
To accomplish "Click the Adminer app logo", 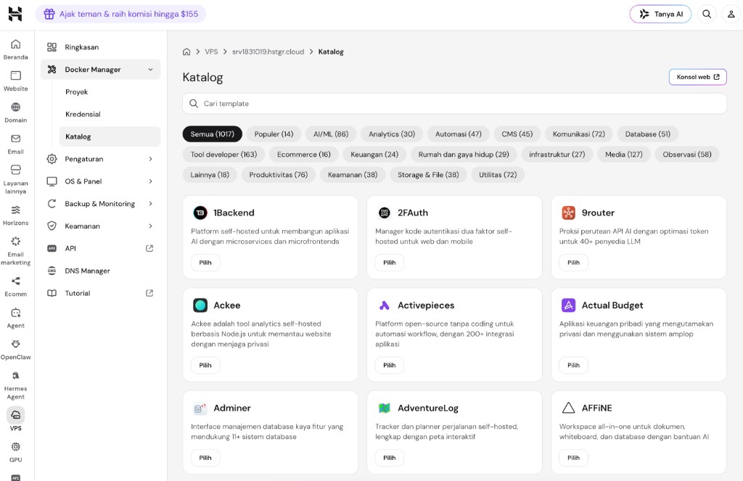I will 200,408.
